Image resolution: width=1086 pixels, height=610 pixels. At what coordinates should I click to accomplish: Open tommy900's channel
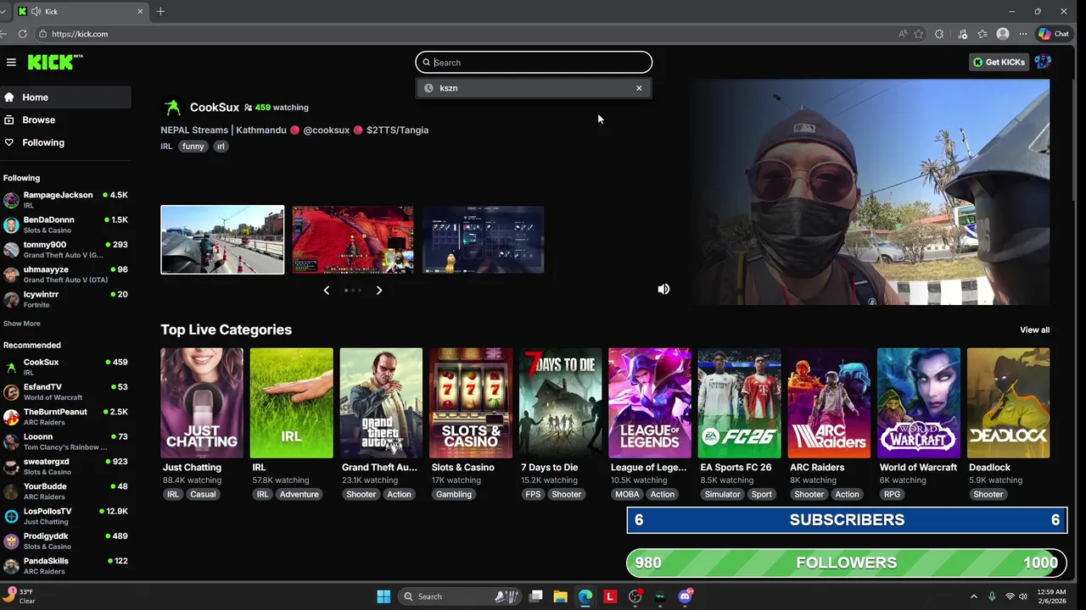65,249
